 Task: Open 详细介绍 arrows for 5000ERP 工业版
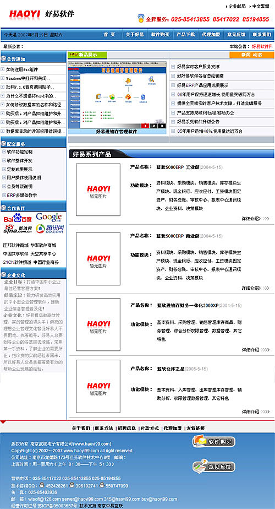click(x=266, y=219)
